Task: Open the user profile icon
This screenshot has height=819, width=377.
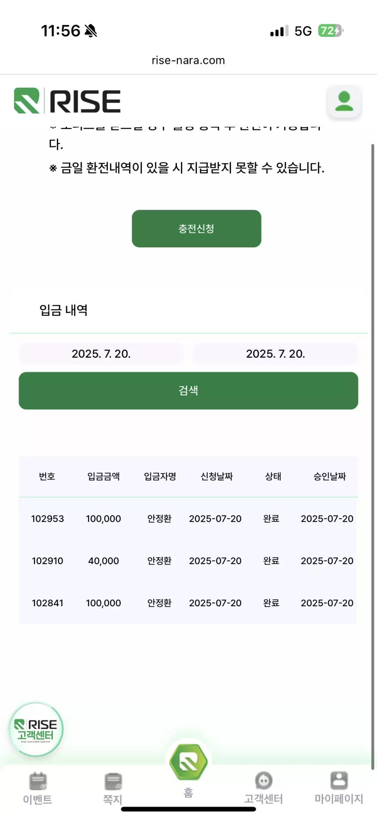Action: (344, 101)
